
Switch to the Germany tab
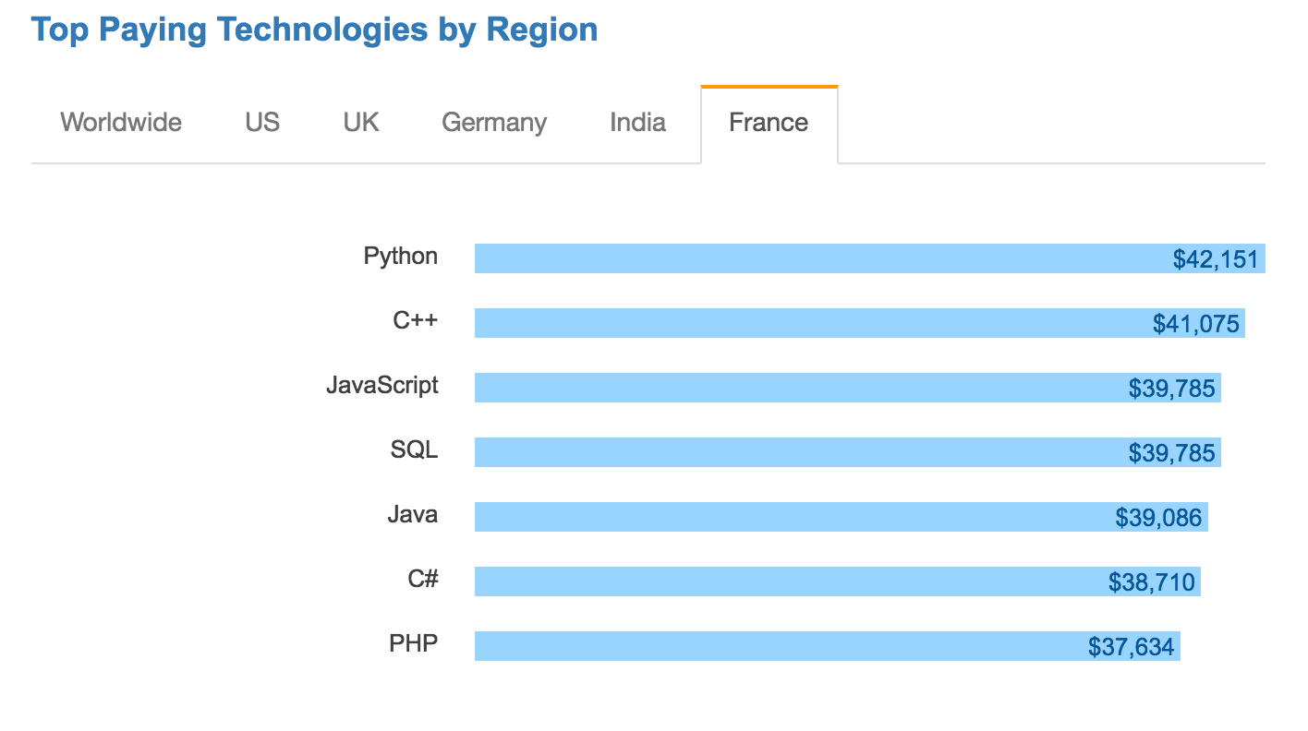(x=494, y=123)
